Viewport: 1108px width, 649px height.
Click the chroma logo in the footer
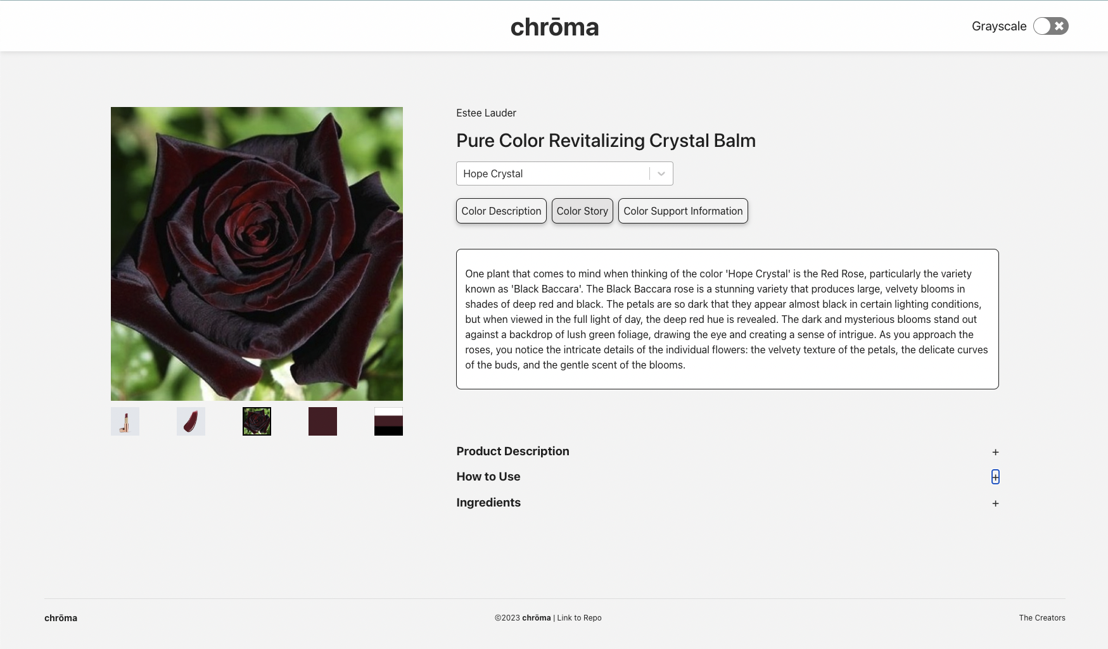point(60,617)
